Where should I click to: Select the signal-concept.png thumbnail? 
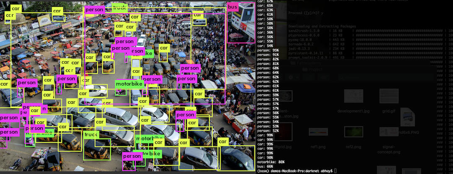389,132
